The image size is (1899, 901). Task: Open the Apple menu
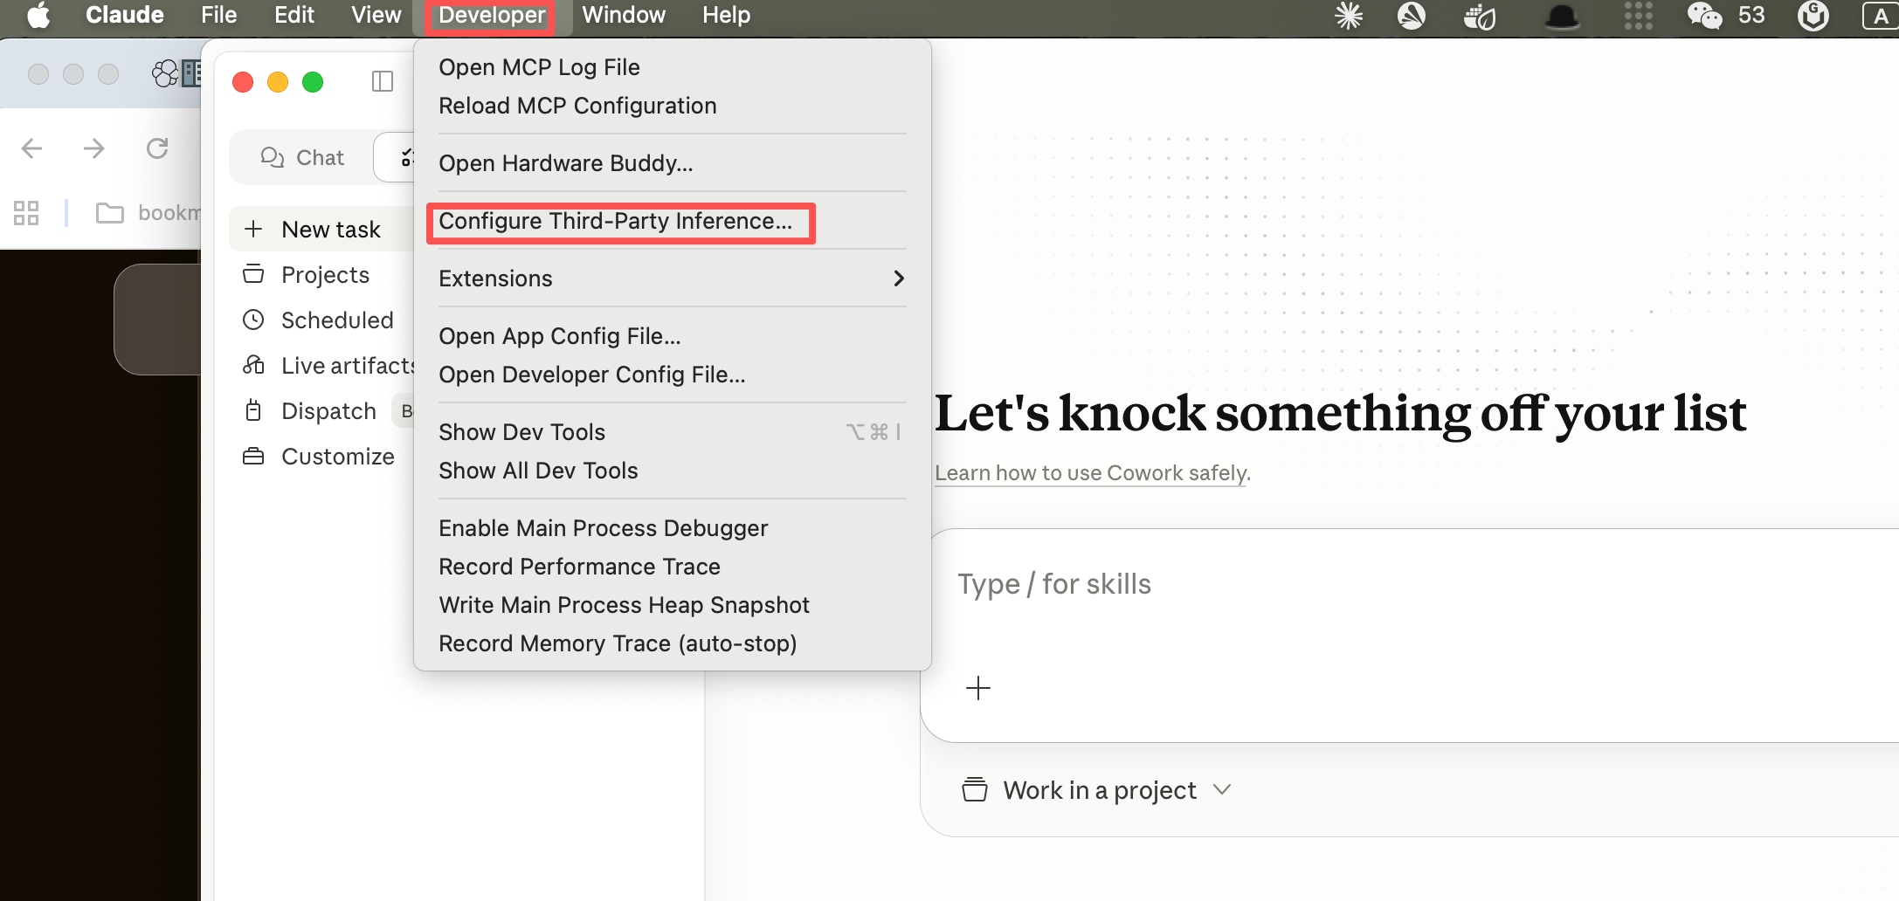tap(38, 15)
